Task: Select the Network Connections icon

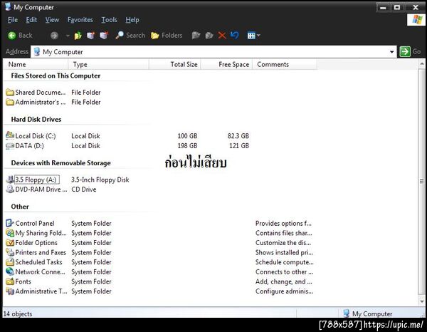Action: [10, 271]
